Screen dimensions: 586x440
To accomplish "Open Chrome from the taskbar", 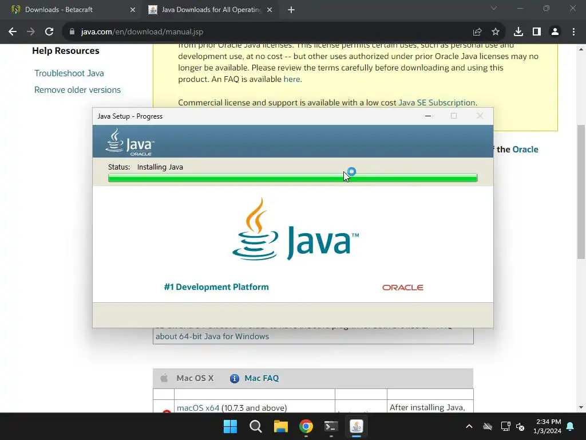I will tap(306, 426).
